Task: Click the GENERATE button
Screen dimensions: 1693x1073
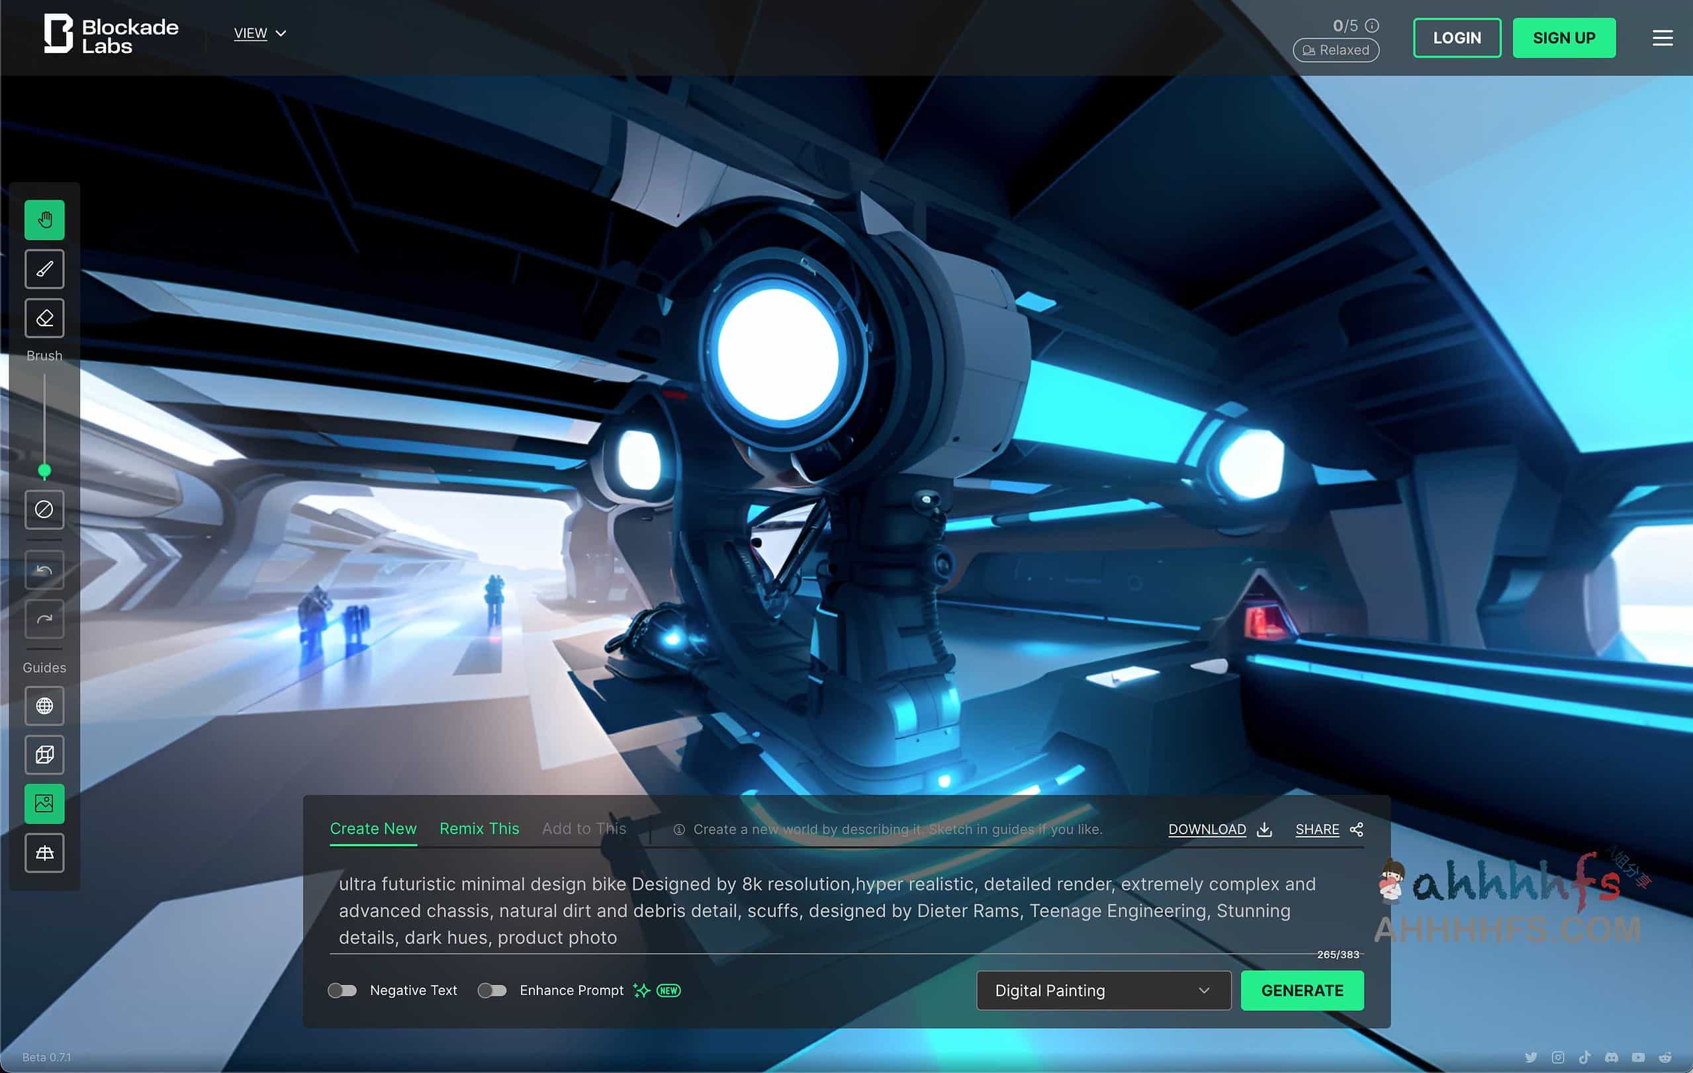Action: (x=1302, y=991)
